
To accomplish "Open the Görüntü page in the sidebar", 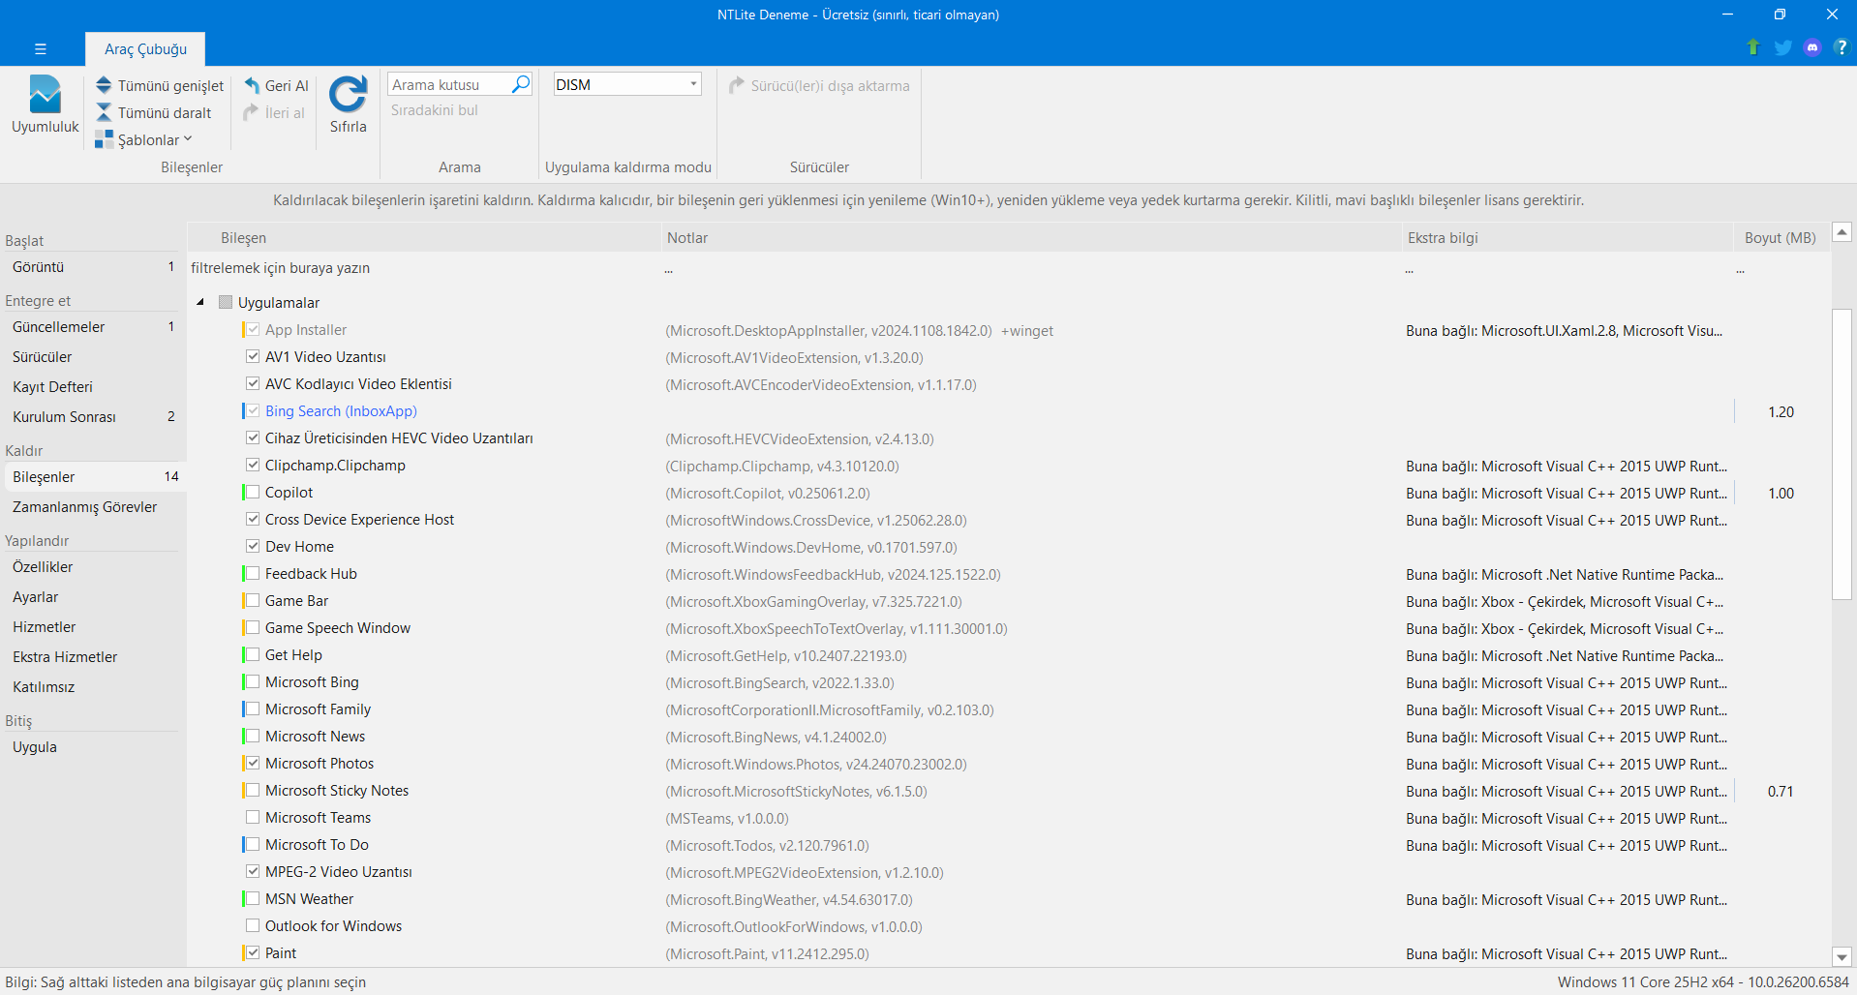I will click(93, 267).
